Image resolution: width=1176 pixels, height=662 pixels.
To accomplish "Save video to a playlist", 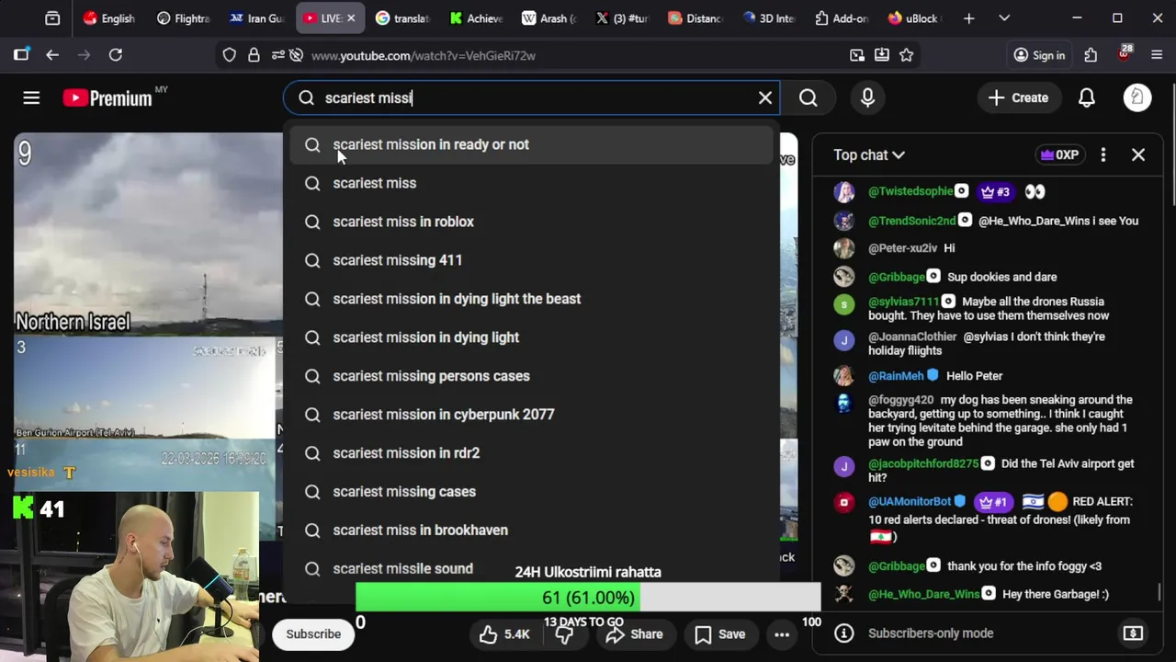I will (x=719, y=634).
